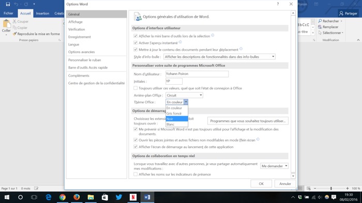
Task: Toggle Me prévenir si Microsoft Word checkbox
Action: click(135, 129)
